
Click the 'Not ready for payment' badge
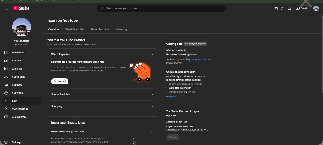click(x=195, y=44)
